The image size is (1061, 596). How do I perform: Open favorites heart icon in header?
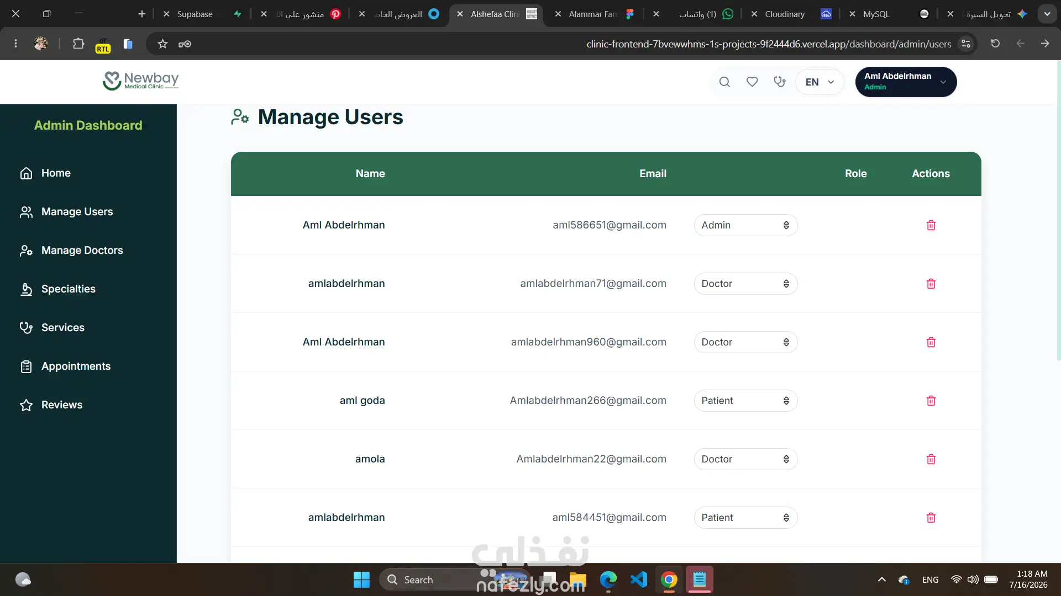(x=752, y=82)
